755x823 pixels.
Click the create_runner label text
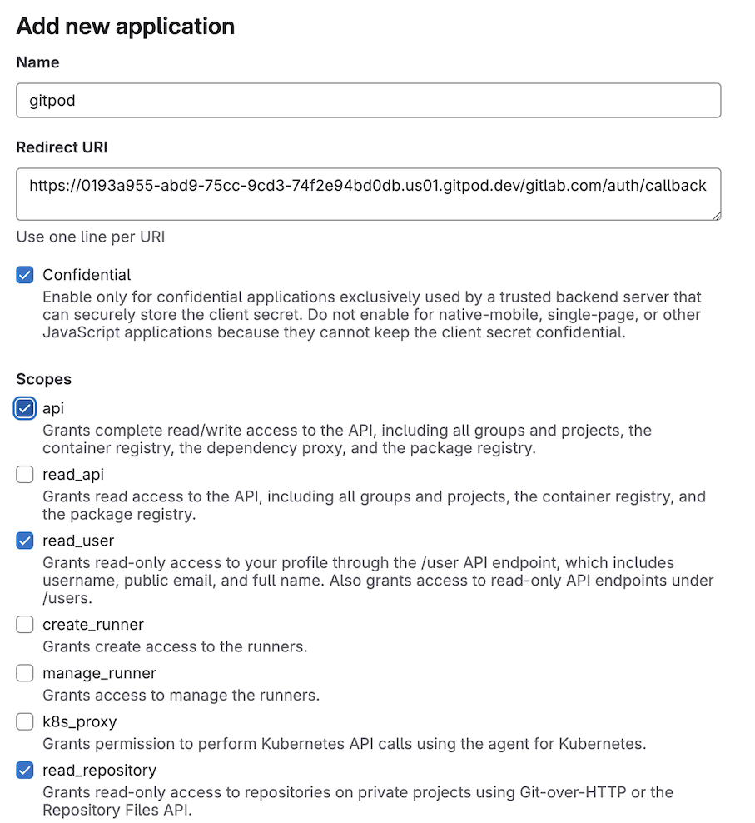coord(93,625)
